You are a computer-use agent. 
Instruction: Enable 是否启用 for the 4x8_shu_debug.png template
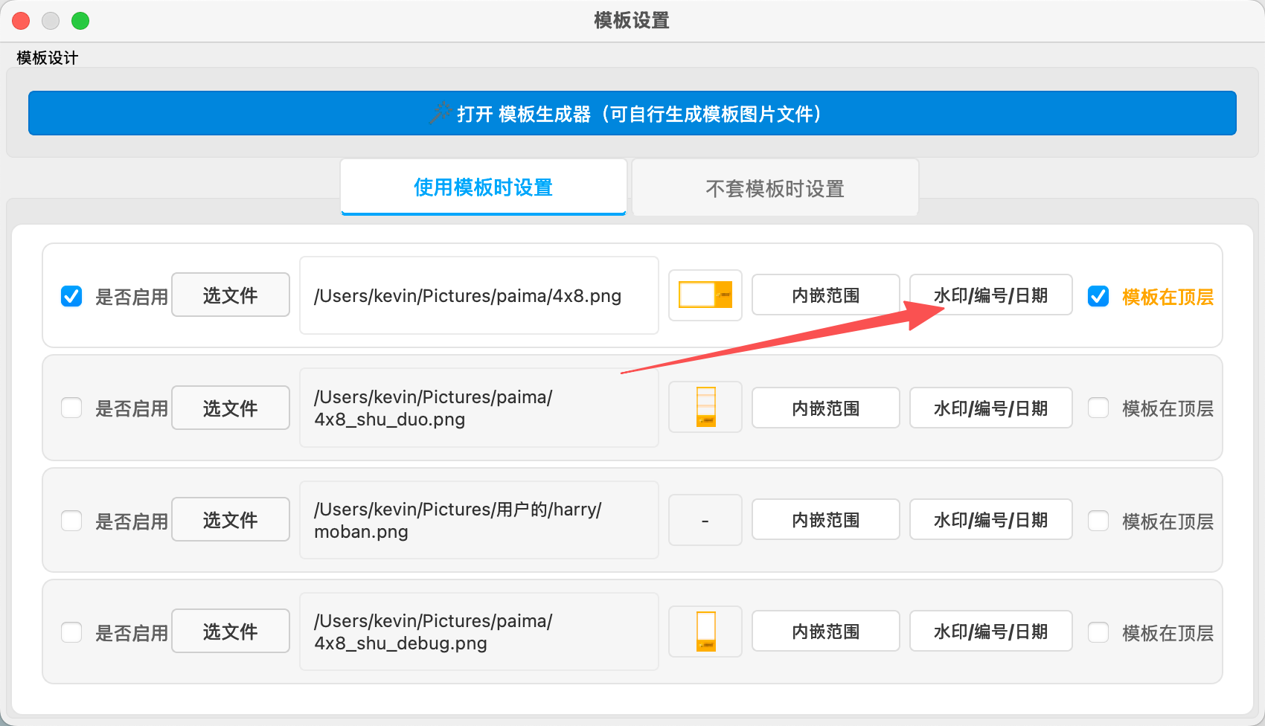click(x=71, y=632)
